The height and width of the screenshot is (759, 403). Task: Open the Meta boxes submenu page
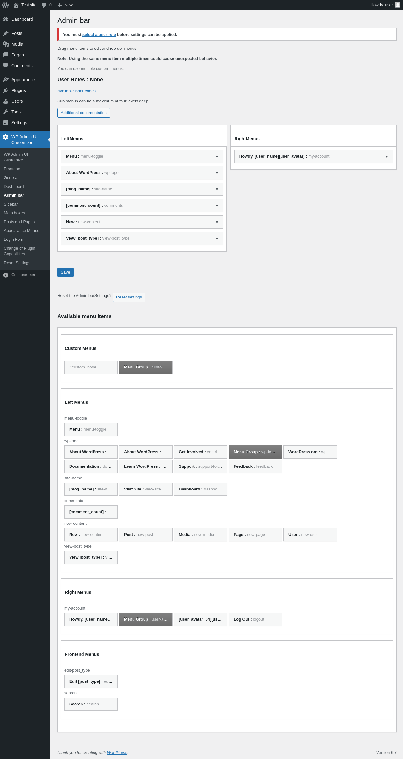coord(14,213)
